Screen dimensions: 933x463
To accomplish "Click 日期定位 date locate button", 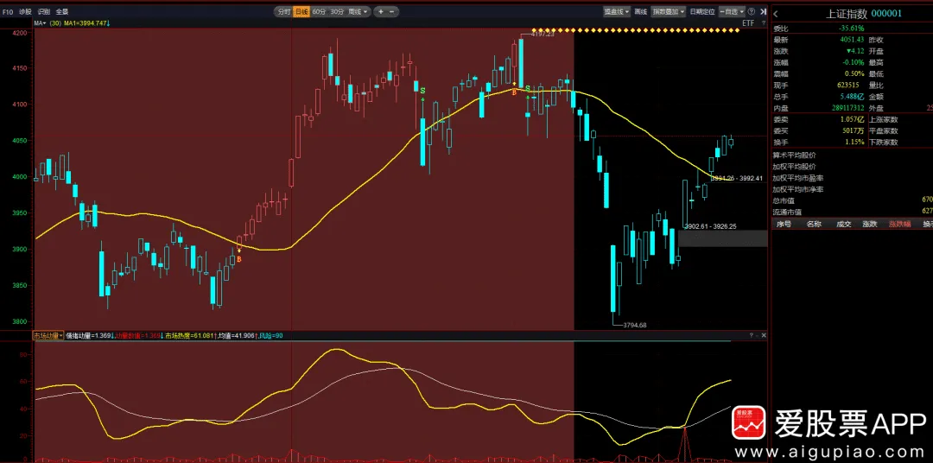I will pyautogui.click(x=702, y=11).
